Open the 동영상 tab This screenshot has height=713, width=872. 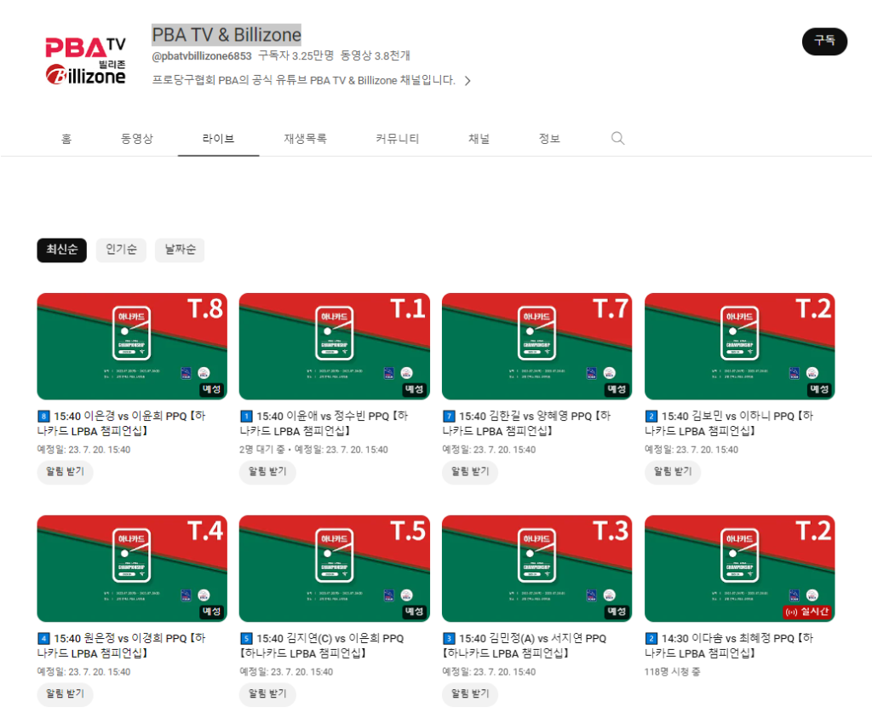click(x=136, y=139)
